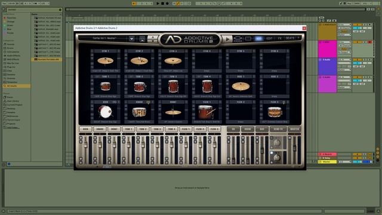Select the CYM 2 cymbal image
382x215 pixels.
pyautogui.click(x=139, y=61)
